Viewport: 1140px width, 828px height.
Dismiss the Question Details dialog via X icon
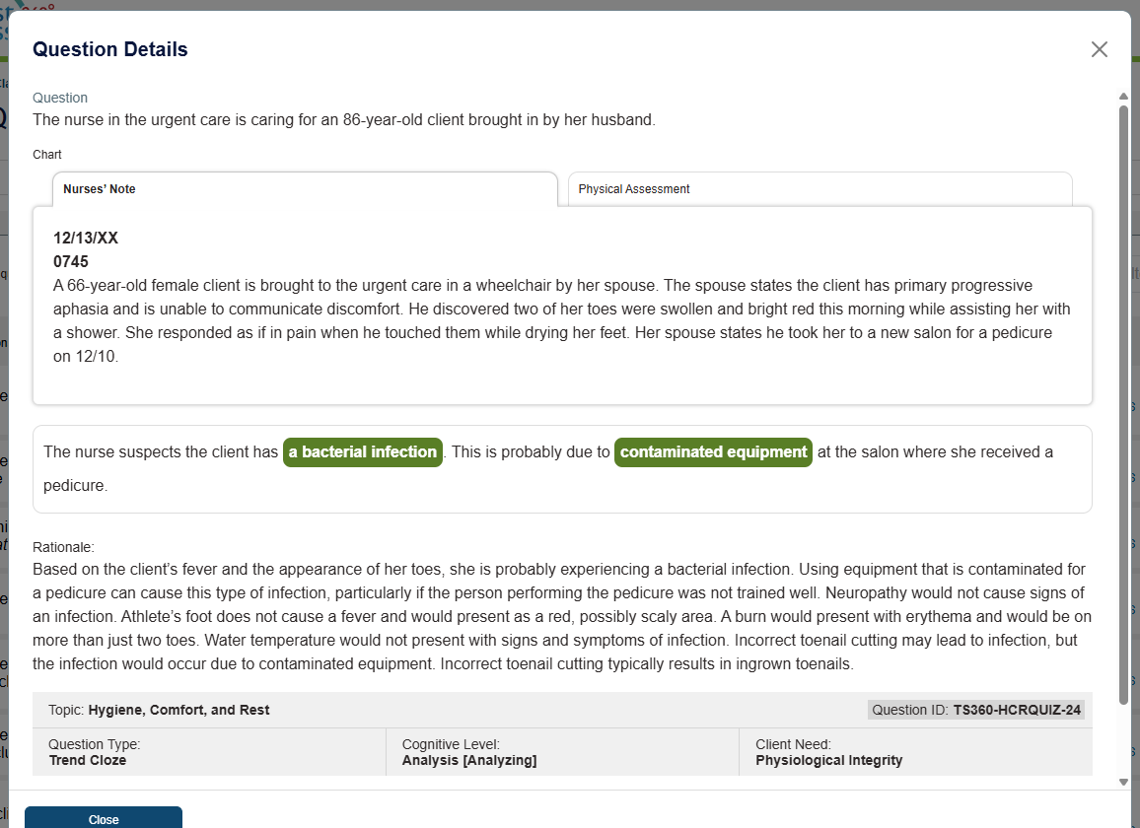(x=1100, y=48)
